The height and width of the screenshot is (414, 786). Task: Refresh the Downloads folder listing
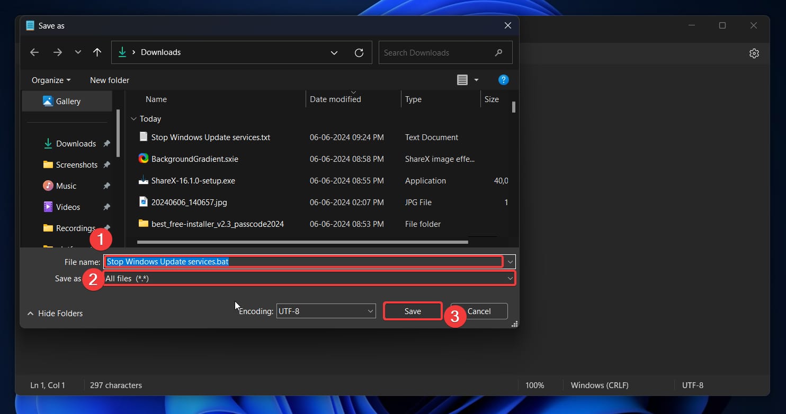(x=359, y=52)
